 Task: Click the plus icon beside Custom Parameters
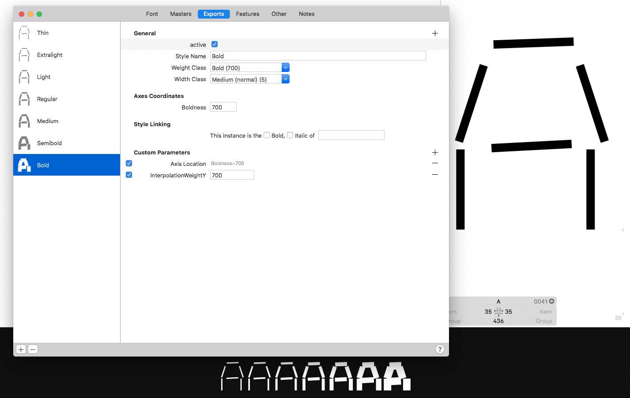(x=435, y=152)
